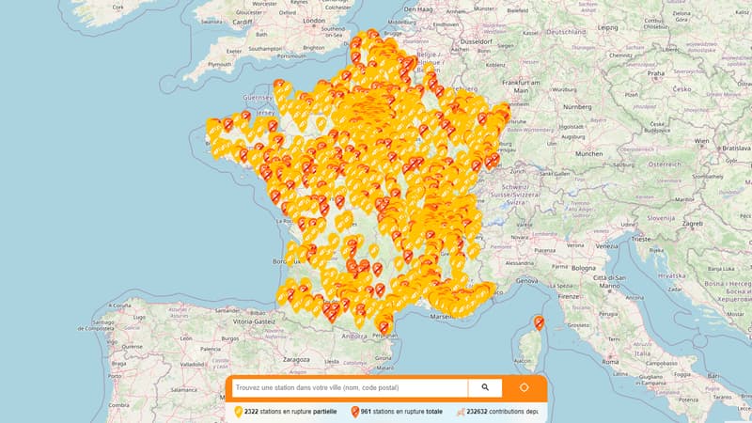Click the München city label
Screen dimensions: 752x423
(588, 153)
